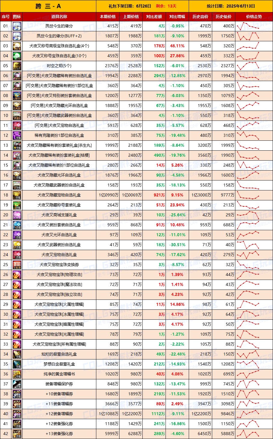The height and width of the screenshot is (439, 273).
Task: Click the 序号 column header
Action: click(6, 17)
